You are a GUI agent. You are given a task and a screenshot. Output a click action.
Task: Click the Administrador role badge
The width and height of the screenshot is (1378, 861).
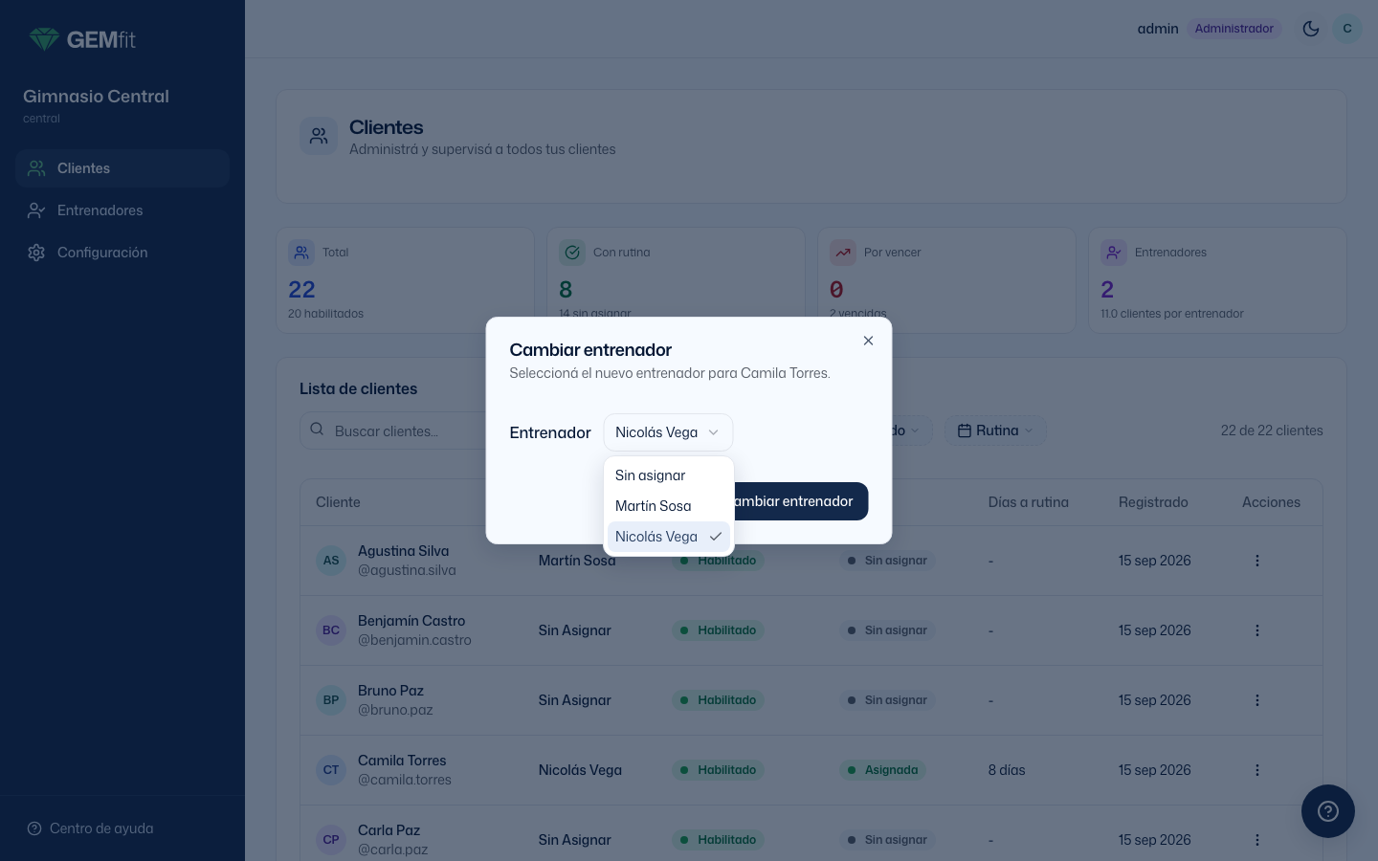(1234, 29)
